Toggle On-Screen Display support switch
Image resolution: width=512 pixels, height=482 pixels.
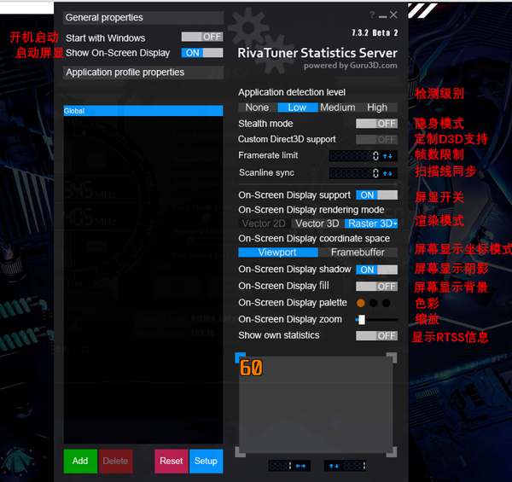click(x=376, y=195)
